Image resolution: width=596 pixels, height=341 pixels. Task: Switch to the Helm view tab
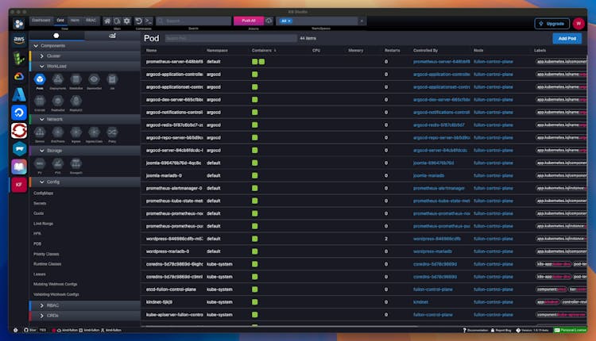[75, 21]
